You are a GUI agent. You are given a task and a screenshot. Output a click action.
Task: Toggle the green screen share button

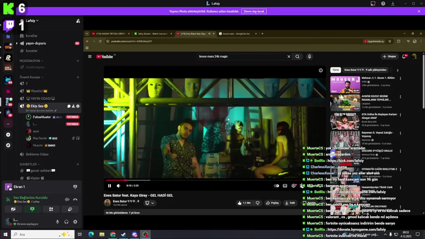click(32, 209)
